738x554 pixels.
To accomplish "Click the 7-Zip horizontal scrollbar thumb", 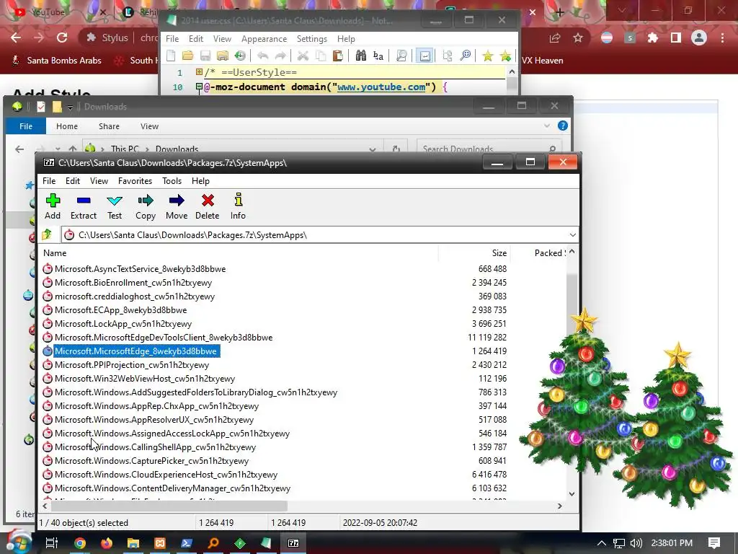I will pyautogui.click(x=169, y=506).
